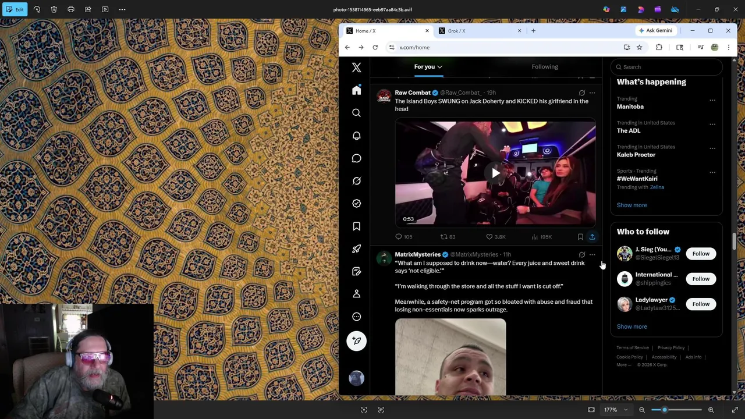The image size is (745, 419).
Task: Open MatrixMysteries profile name
Action: 417,254
